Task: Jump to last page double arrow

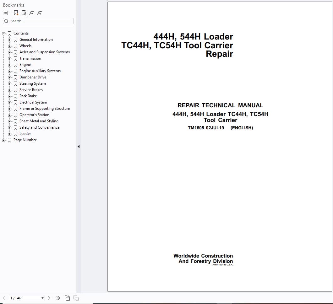Action: point(58,298)
